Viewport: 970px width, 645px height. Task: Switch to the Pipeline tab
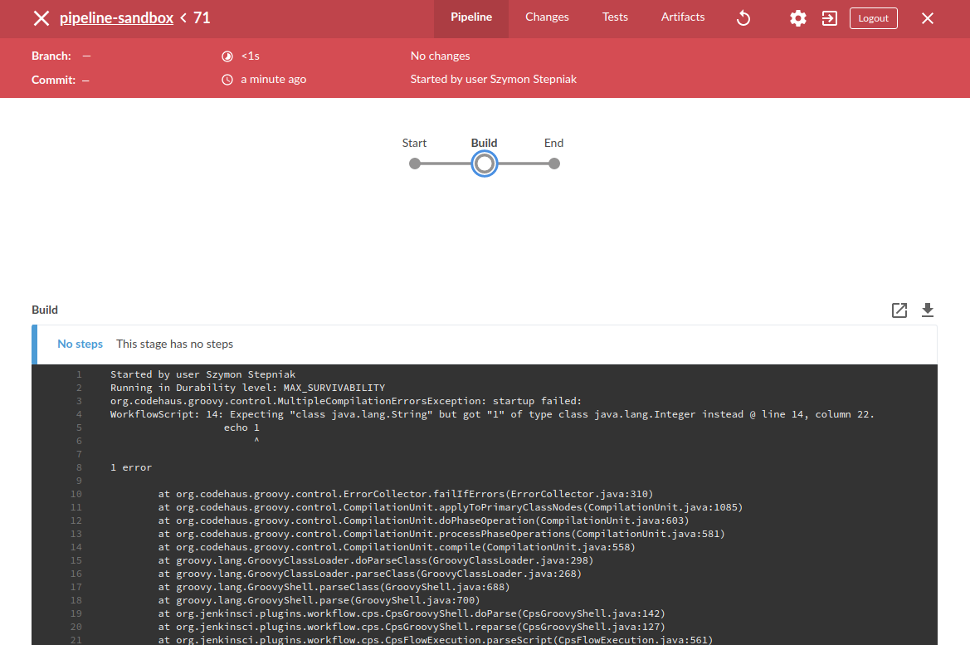click(x=471, y=17)
